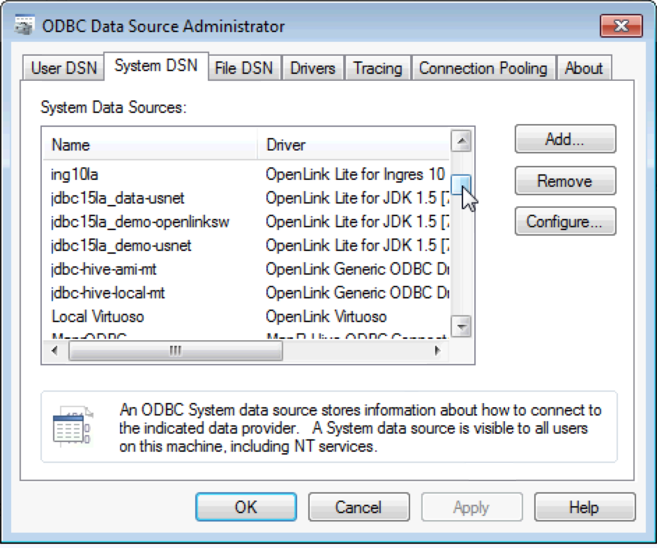Viewport: 657px width, 548px height.
Task: Go to the Drivers tab
Action: 312,68
